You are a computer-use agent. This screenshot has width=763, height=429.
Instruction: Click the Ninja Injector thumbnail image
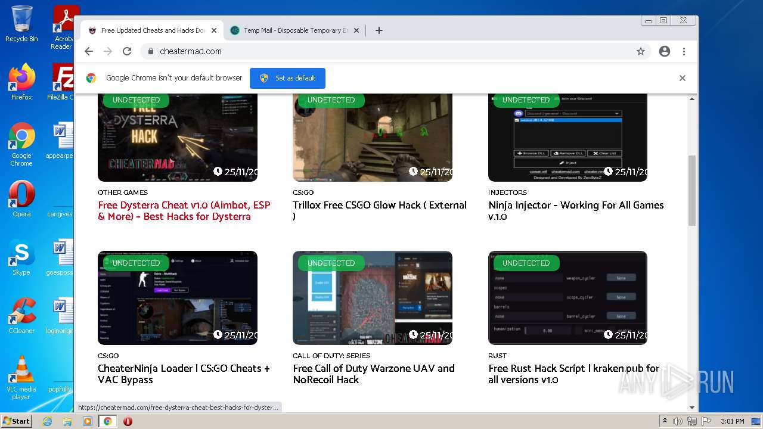click(x=567, y=138)
